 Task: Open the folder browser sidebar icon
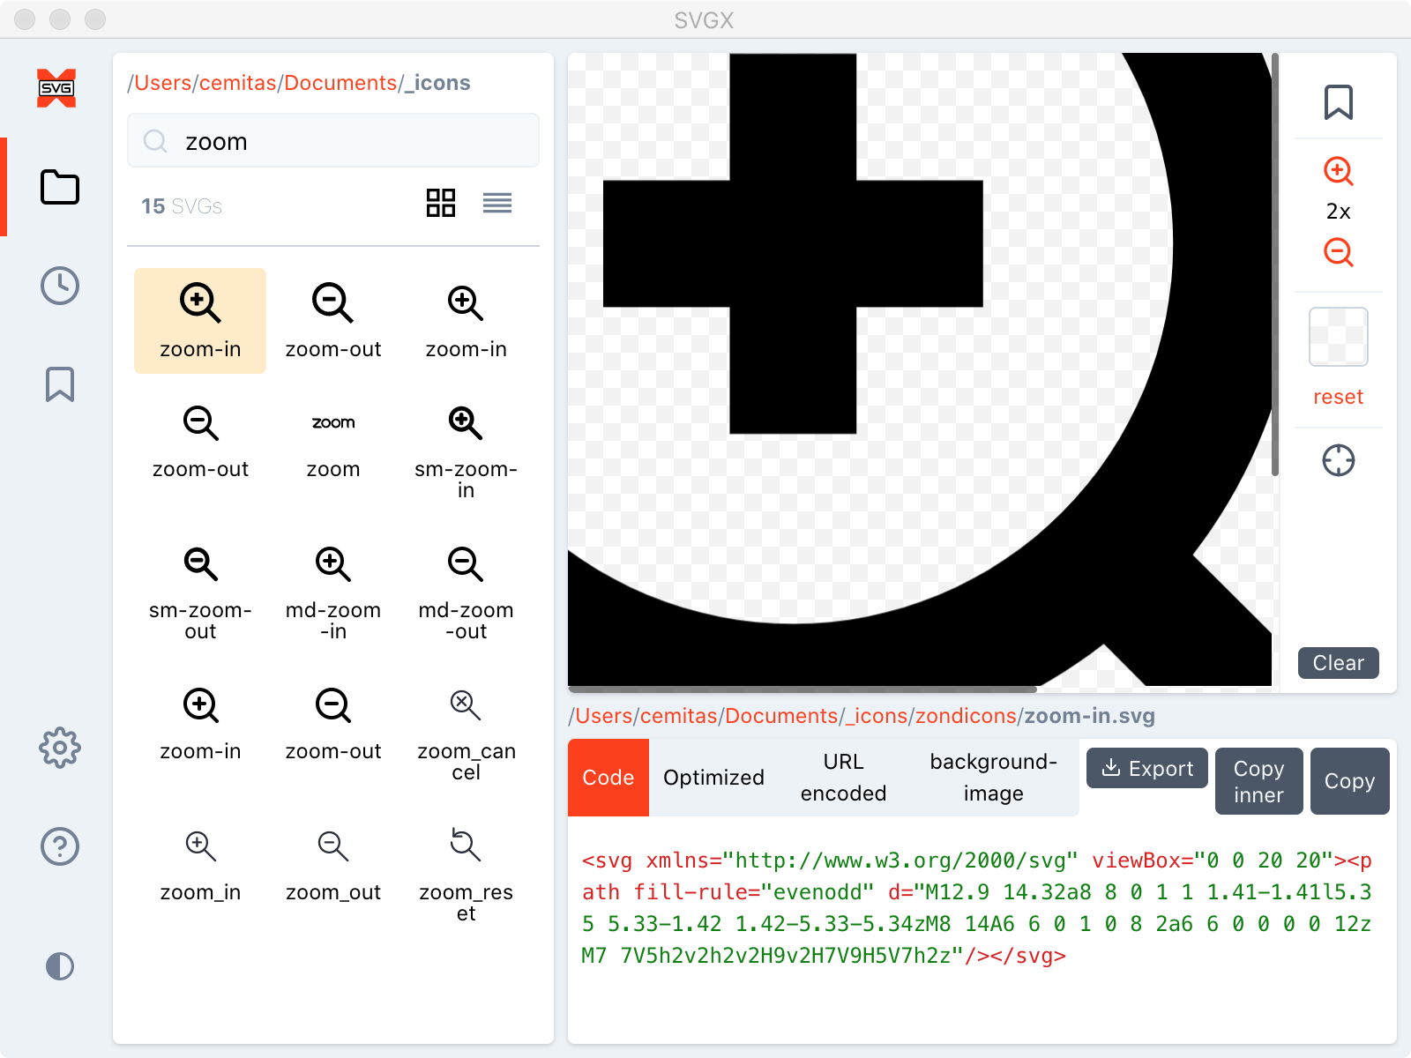coord(60,187)
